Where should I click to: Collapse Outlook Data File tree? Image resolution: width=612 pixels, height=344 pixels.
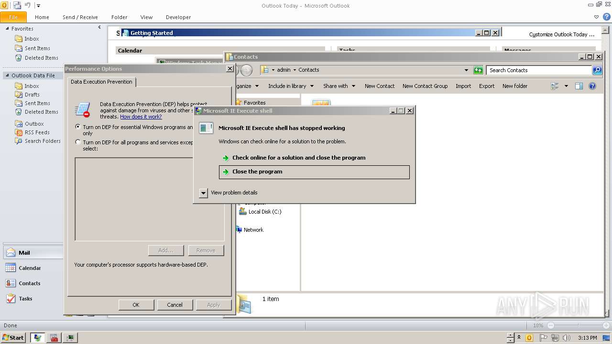[x=7, y=75]
